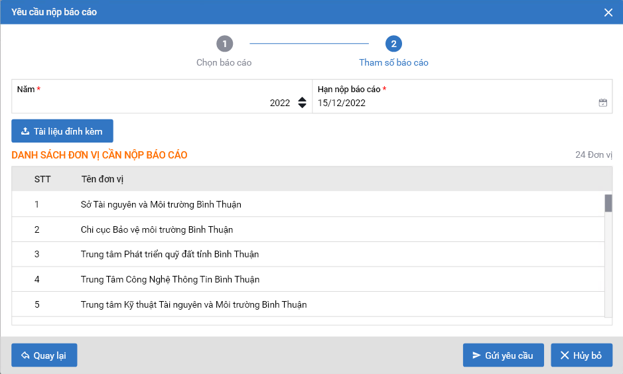This screenshot has height=374, width=623.
Task: Select Trung Tâm Công Nghệ Thông Tin row
Action: (x=170, y=279)
